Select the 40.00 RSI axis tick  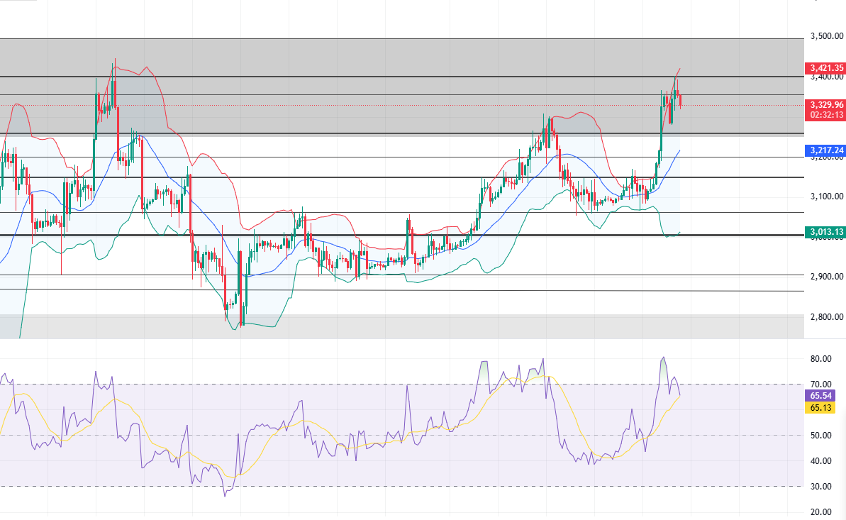821,461
